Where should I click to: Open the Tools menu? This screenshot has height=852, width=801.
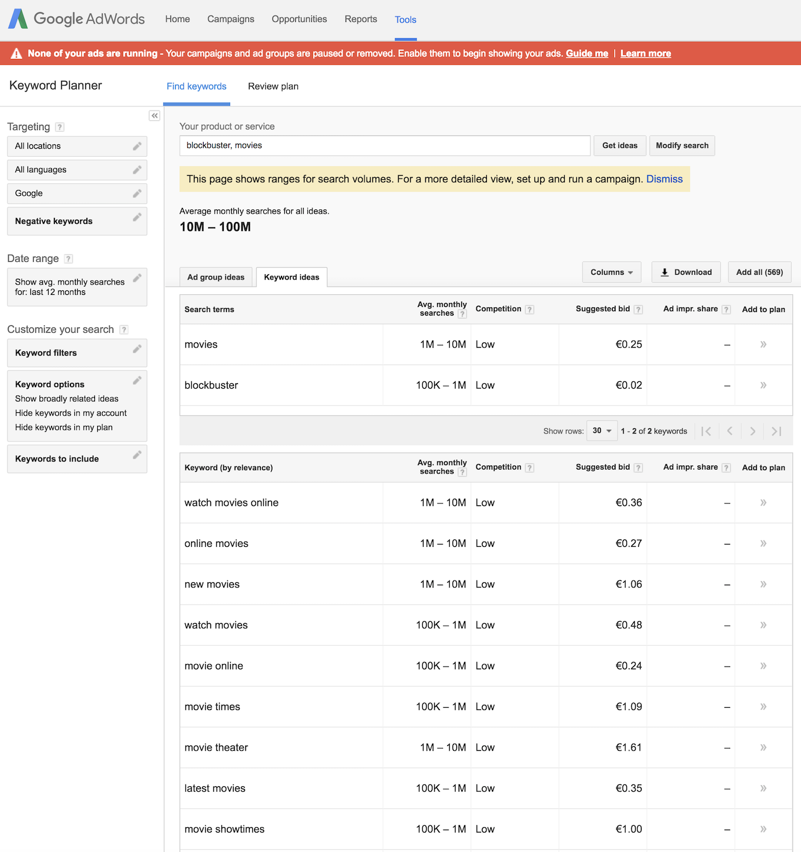[406, 19]
